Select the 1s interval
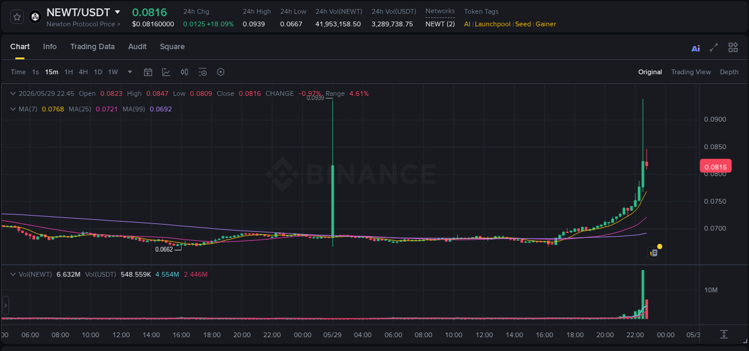749x351 pixels. pyautogui.click(x=35, y=72)
